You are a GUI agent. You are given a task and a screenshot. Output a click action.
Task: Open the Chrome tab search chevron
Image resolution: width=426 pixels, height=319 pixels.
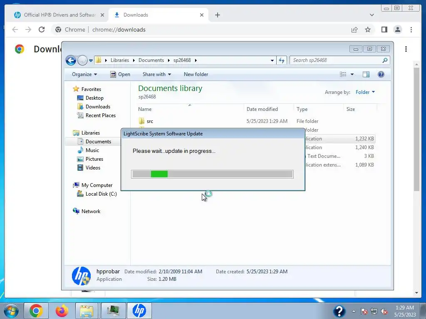click(372, 15)
